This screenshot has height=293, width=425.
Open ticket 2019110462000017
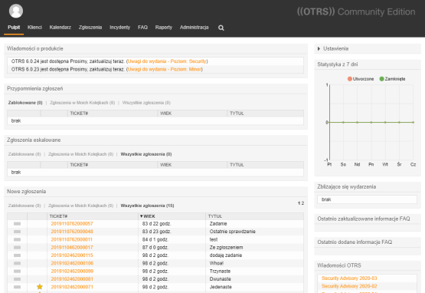pyautogui.click(x=72, y=248)
